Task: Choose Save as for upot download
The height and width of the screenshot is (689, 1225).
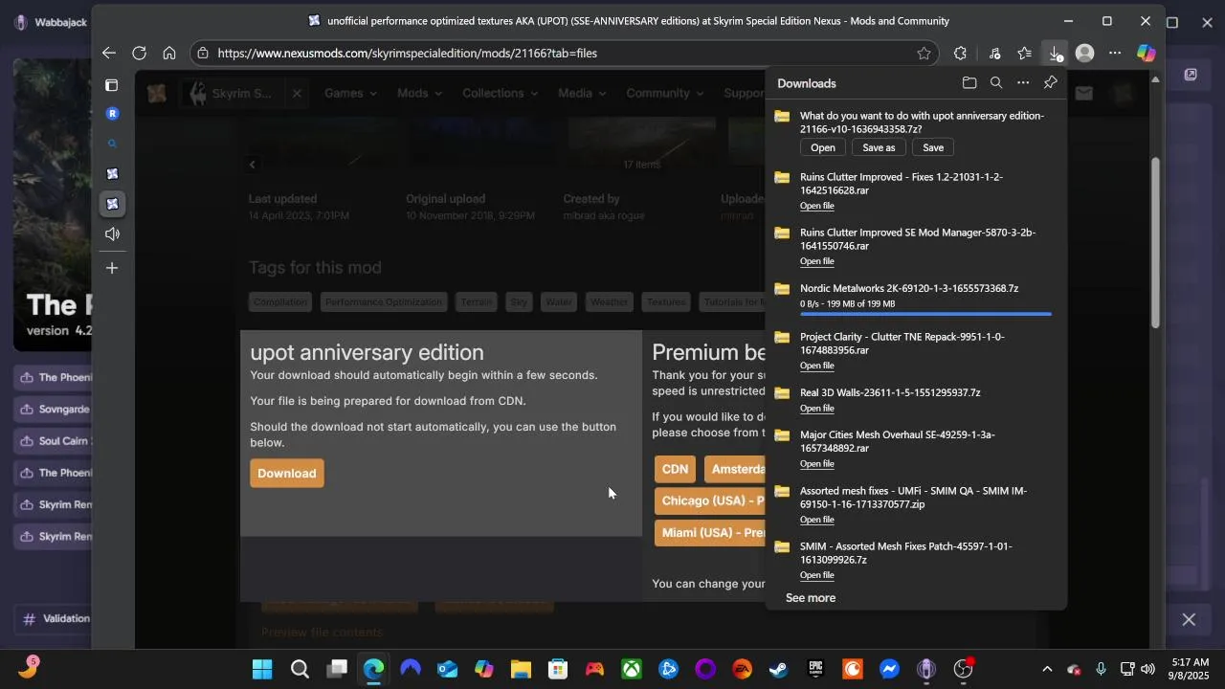Action: point(879,147)
